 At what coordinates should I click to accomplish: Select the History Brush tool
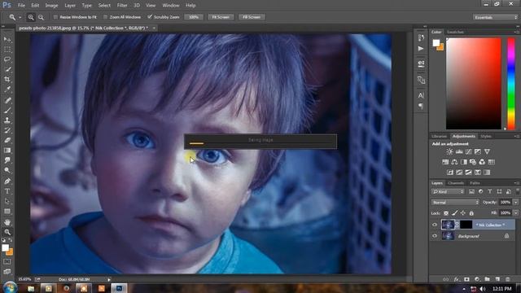[x=7, y=130]
